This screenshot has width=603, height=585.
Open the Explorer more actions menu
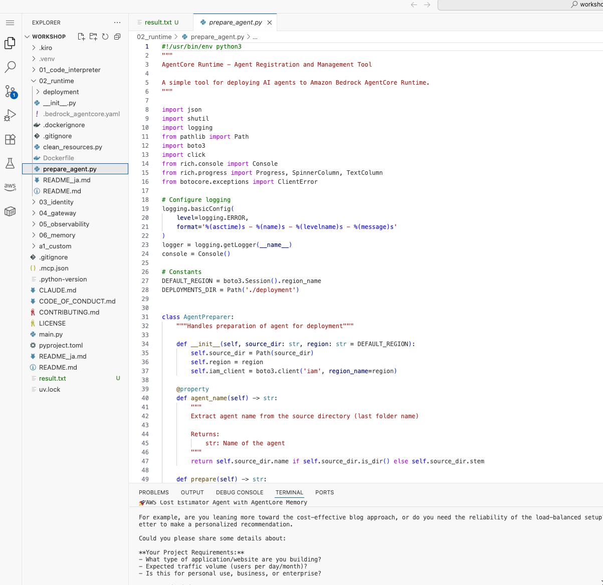[x=117, y=22]
